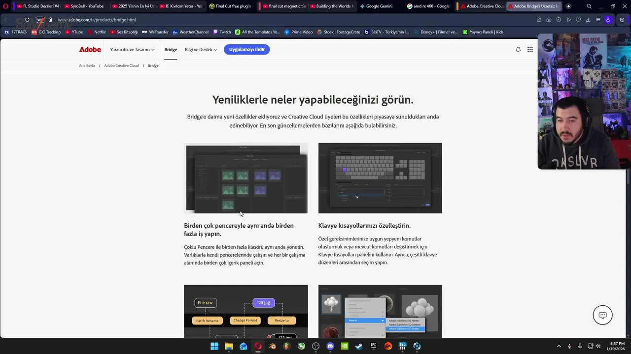Open Blender from the taskbar
This screenshot has height=354, width=631.
coord(272,346)
